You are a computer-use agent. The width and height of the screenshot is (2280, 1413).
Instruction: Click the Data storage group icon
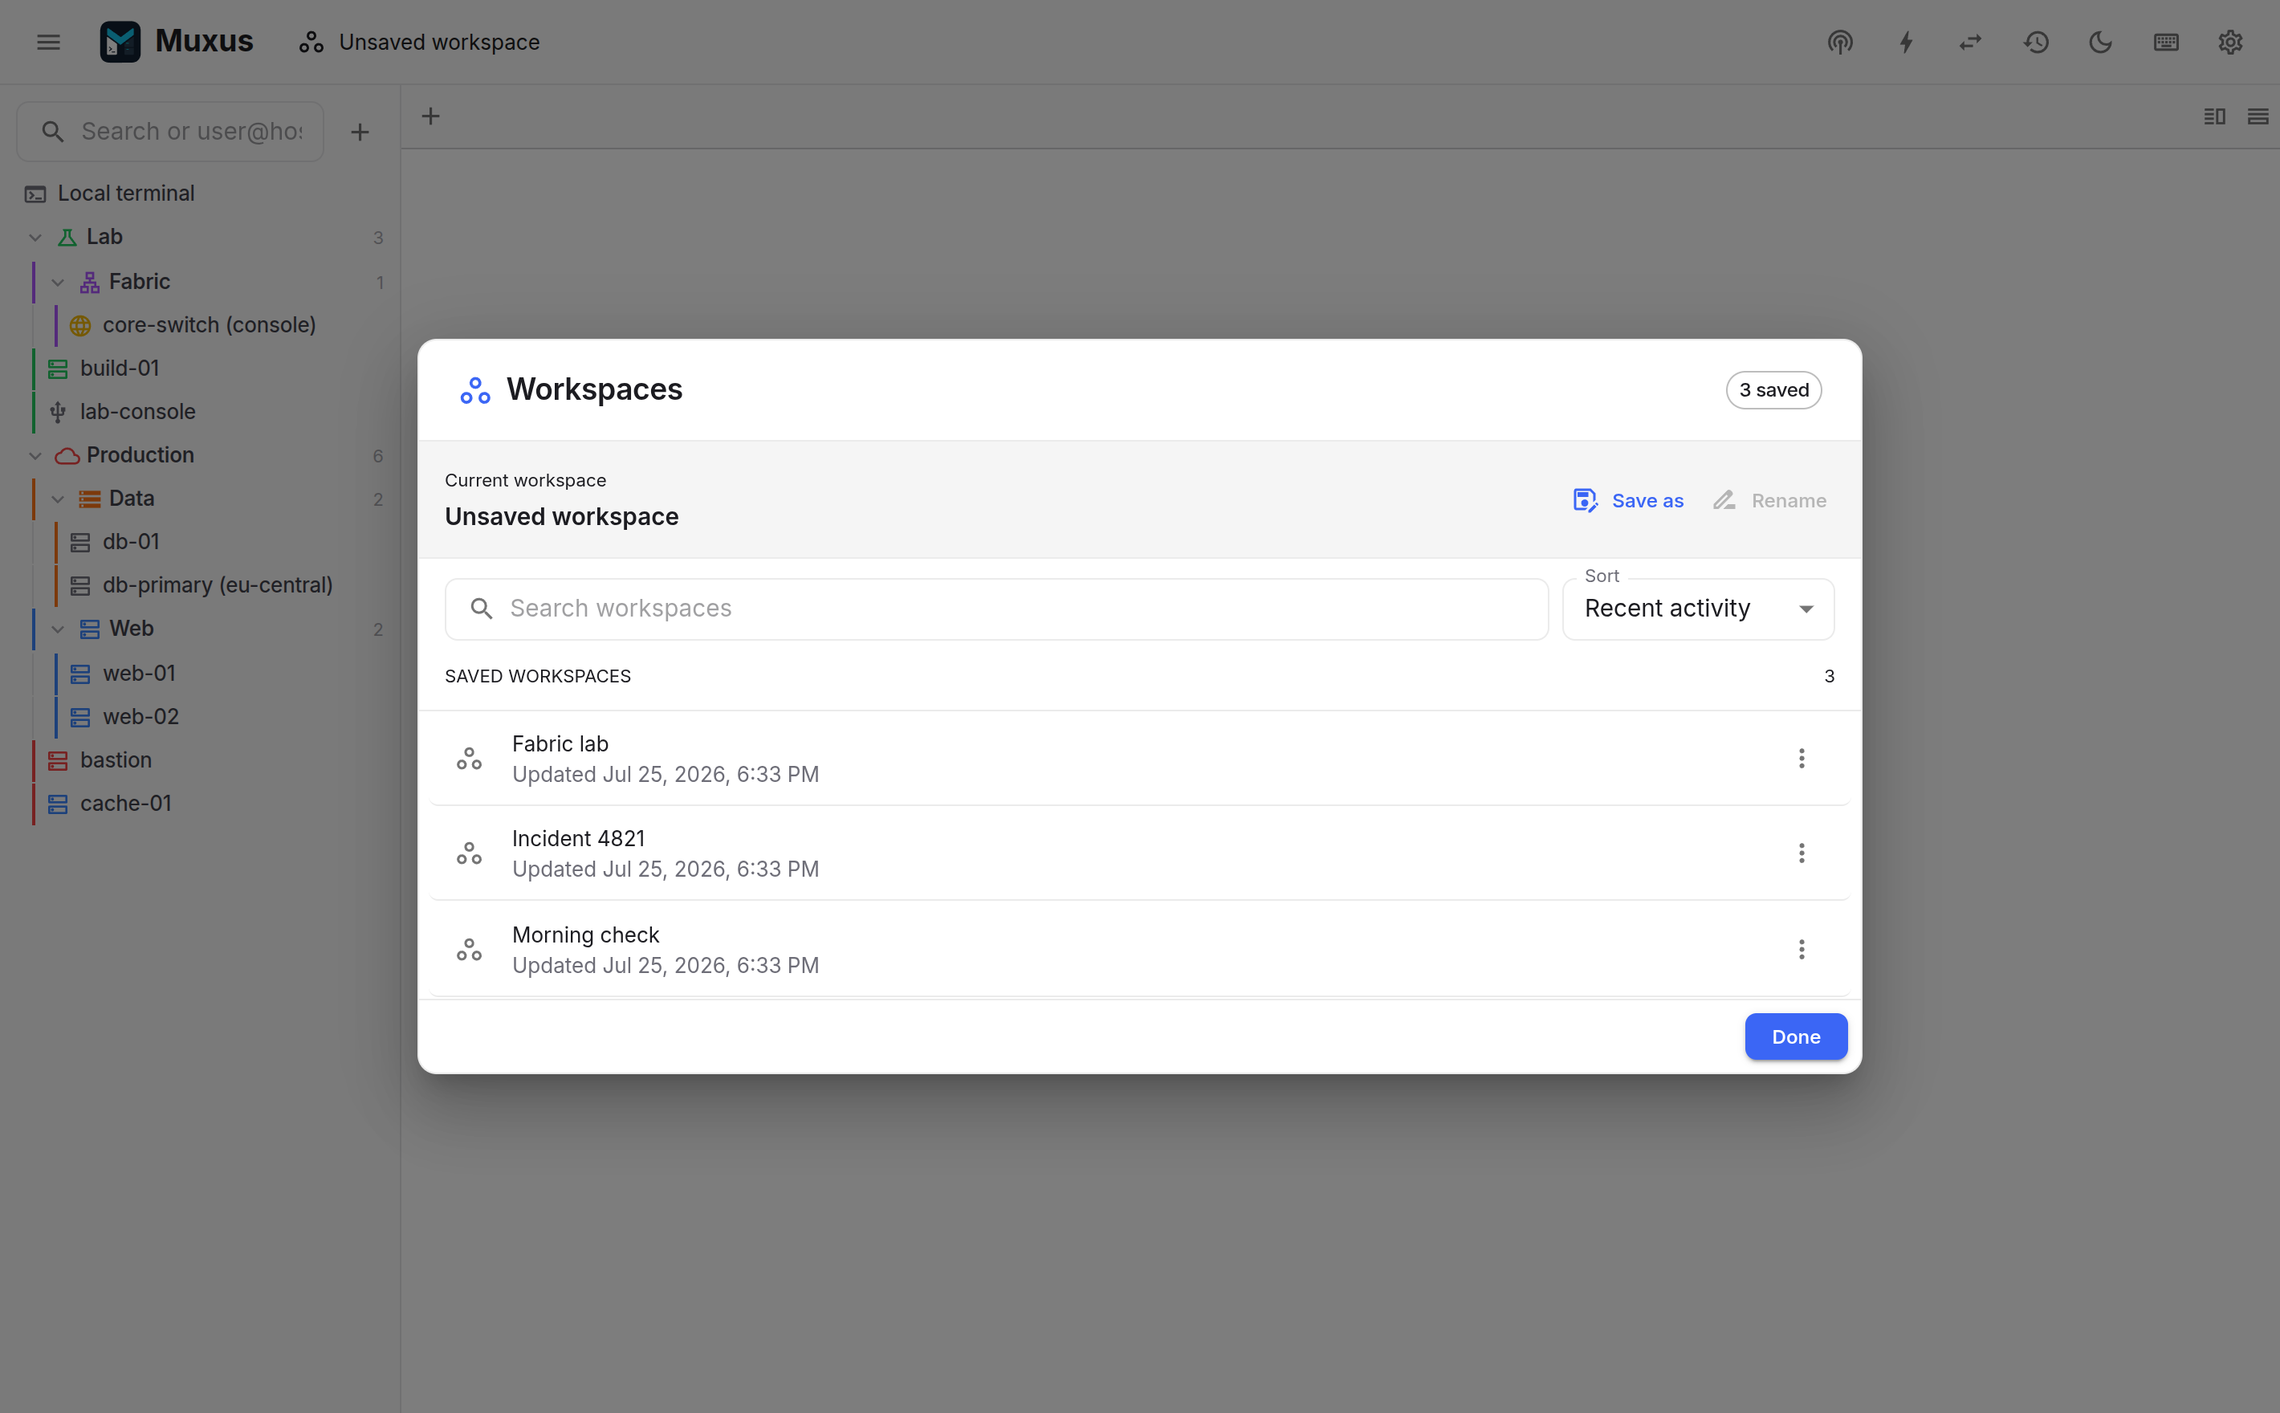90,499
